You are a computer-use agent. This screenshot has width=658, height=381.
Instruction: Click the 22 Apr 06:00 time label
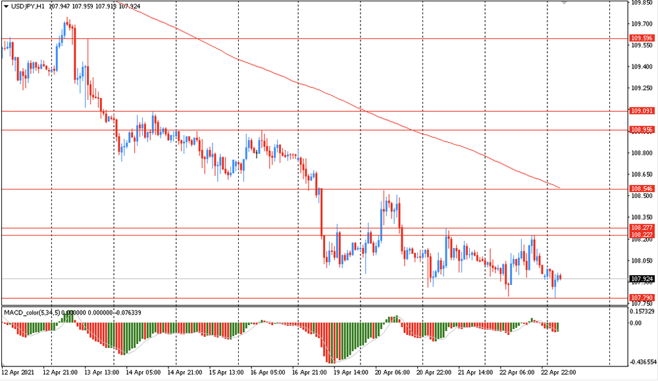click(517, 372)
